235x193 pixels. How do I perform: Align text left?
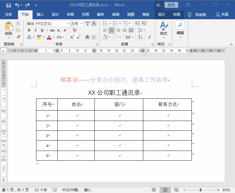105,30
